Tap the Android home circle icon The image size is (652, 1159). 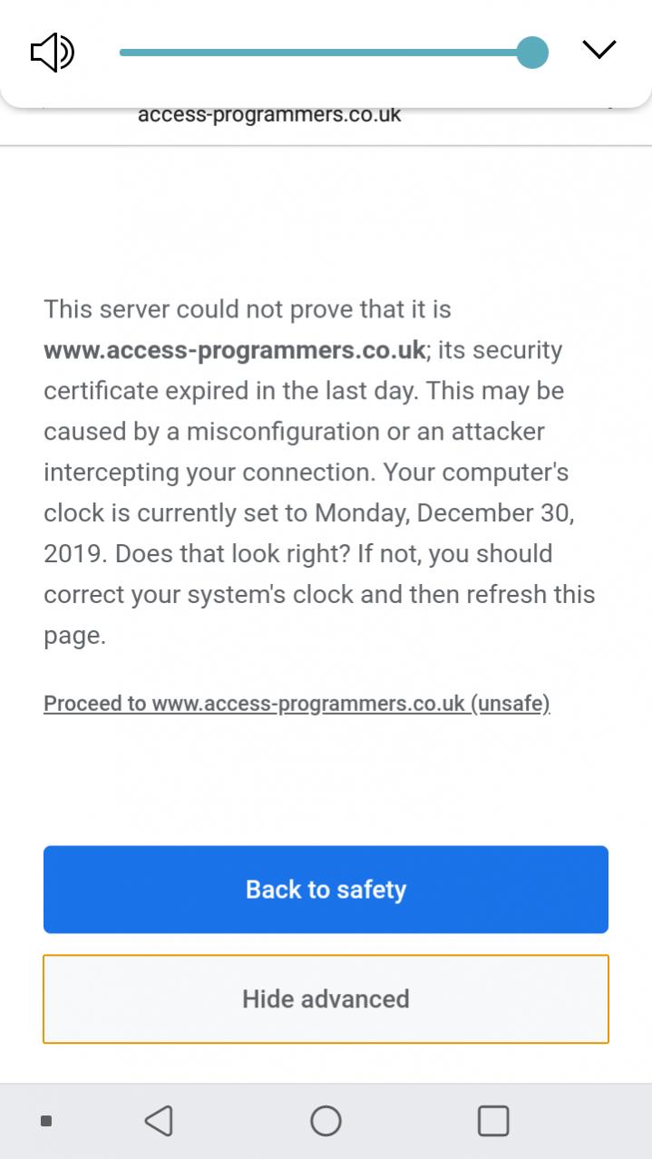[326, 1121]
